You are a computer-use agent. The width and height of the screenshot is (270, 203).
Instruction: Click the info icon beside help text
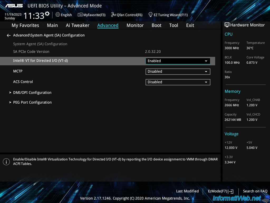[x=6, y=162]
